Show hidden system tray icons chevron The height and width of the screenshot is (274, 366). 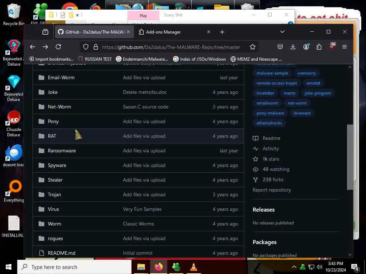click(294, 267)
